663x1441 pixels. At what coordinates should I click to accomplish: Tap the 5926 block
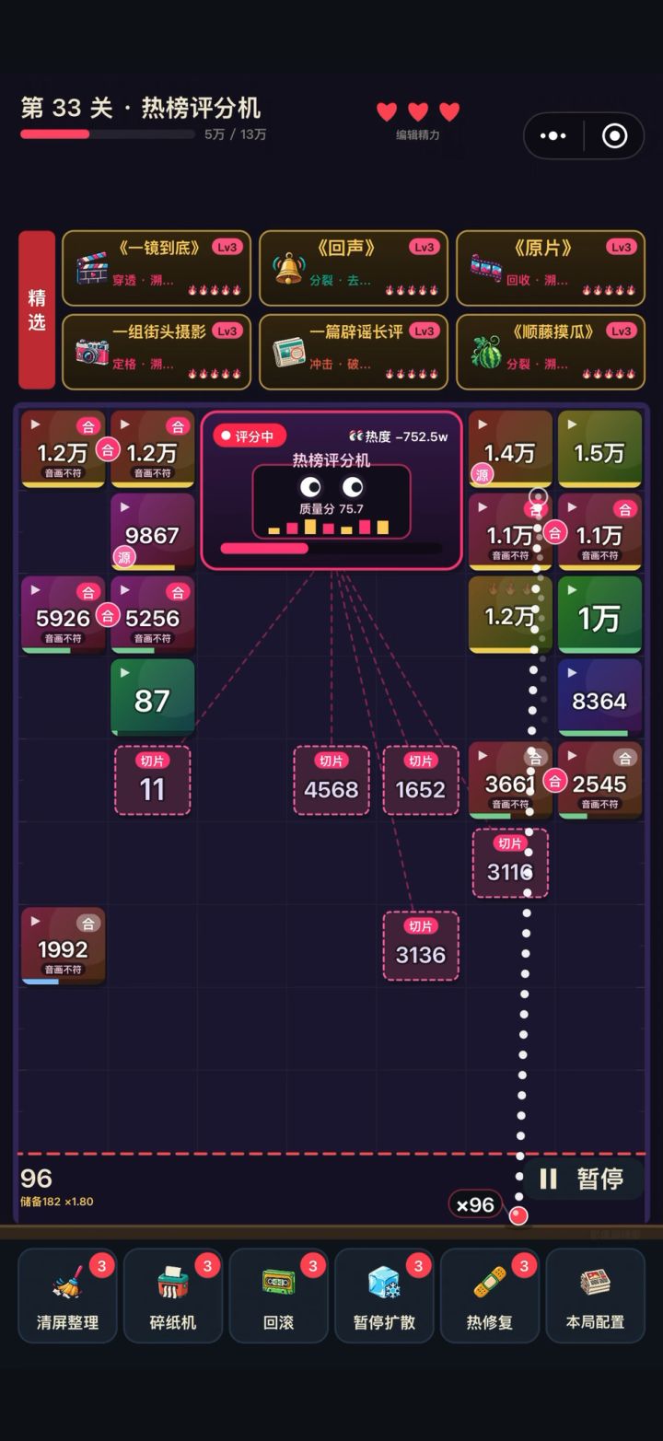[64, 614]
